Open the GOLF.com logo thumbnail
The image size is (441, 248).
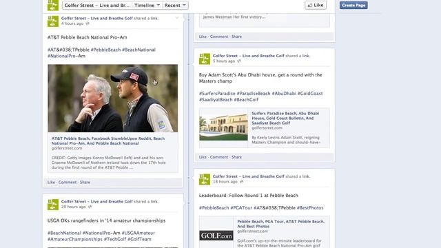click(x=216, y=236)
